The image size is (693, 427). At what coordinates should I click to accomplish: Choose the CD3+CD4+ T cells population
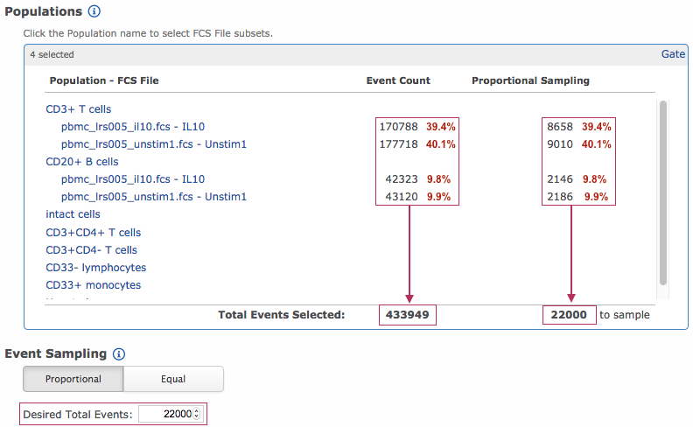94,233
